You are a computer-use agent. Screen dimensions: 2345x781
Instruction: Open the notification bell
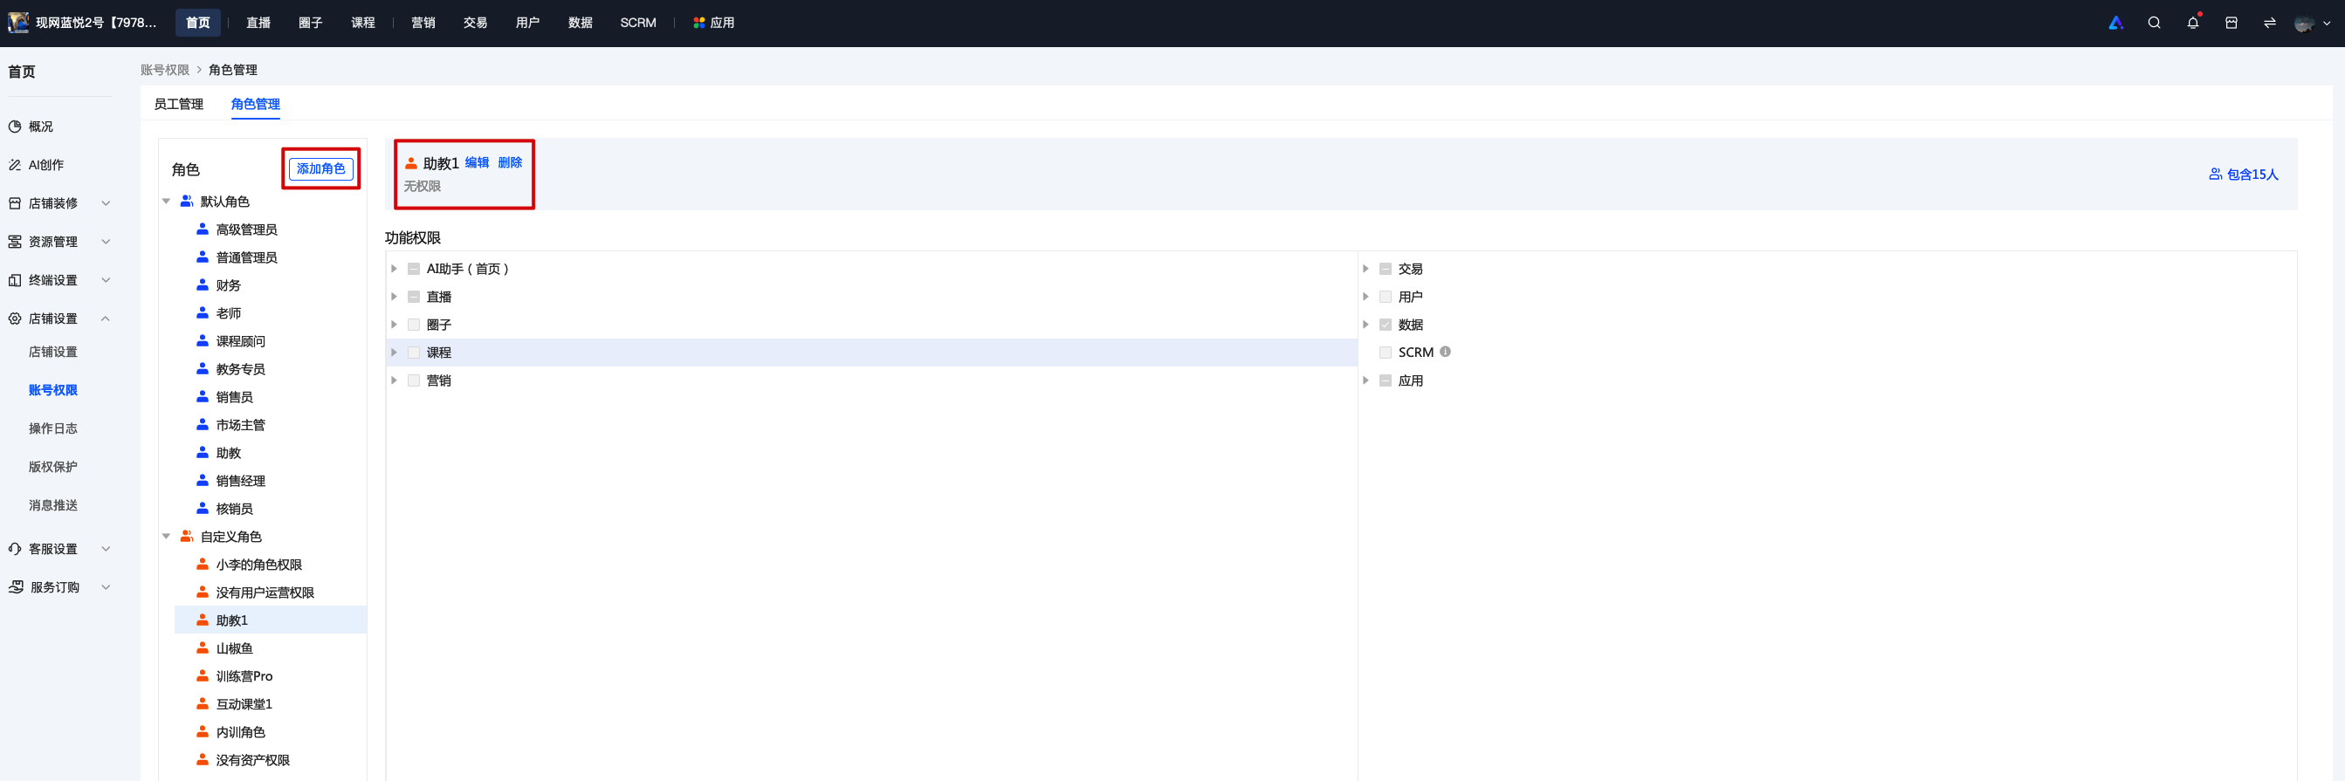[2192, 23]
